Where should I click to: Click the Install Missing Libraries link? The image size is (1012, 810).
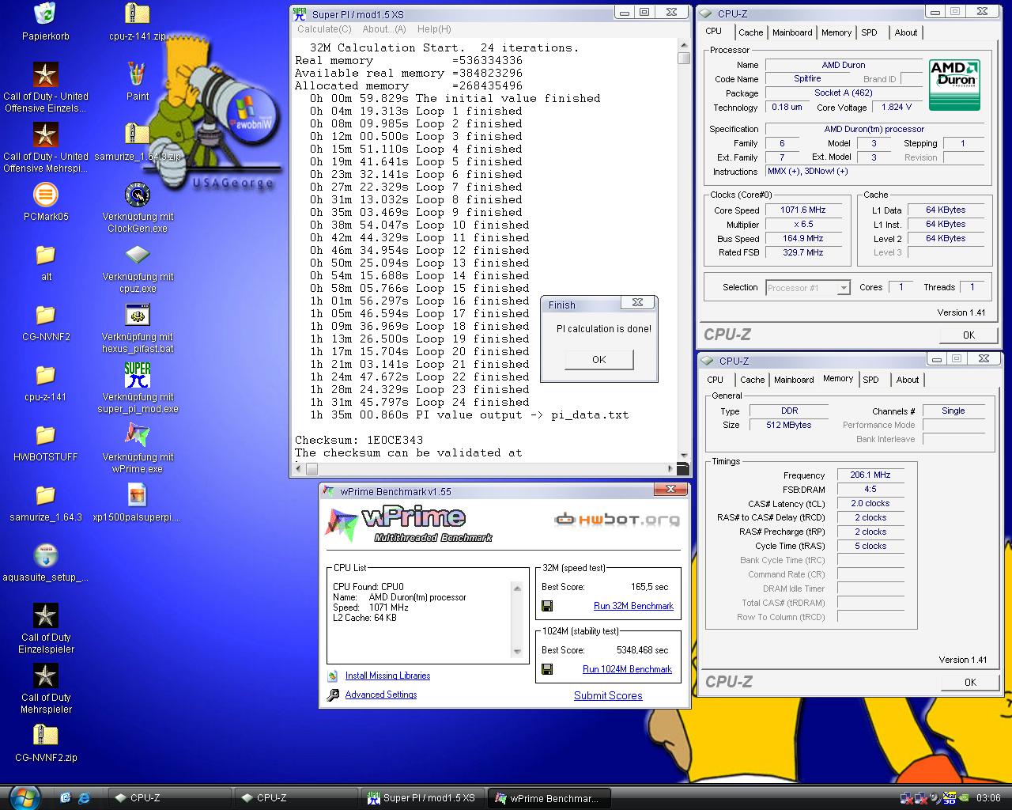(x=387, y=676)
